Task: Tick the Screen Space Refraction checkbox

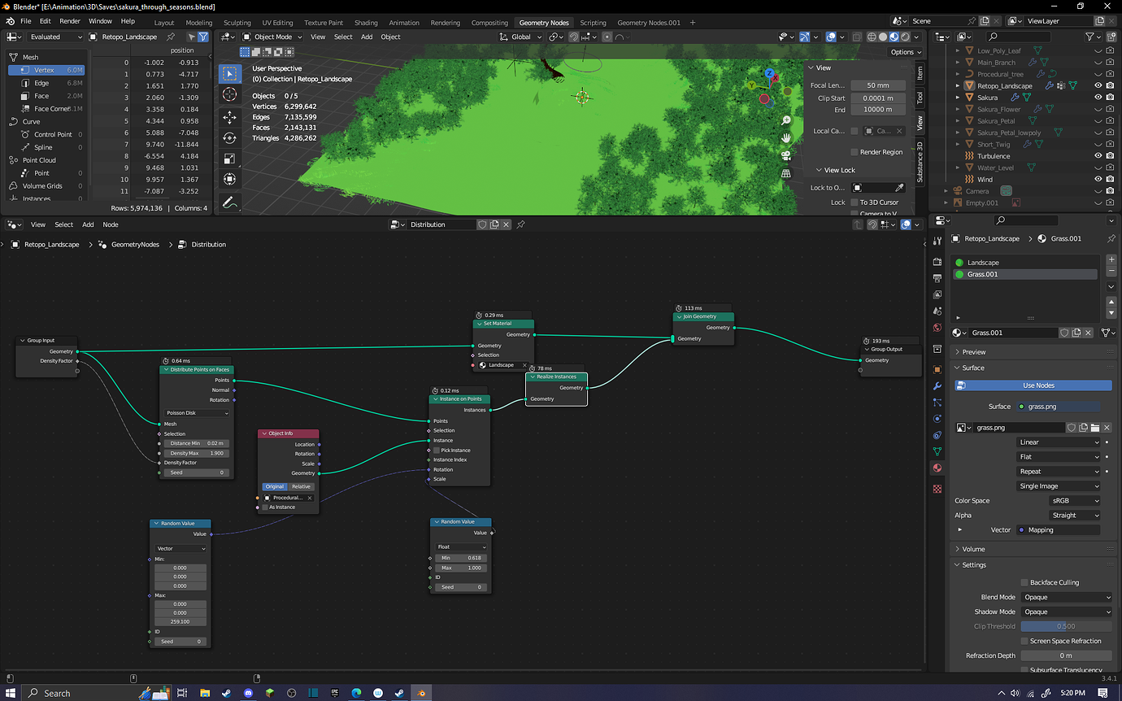Action: pyautogui.click(x=1024, y=641)
